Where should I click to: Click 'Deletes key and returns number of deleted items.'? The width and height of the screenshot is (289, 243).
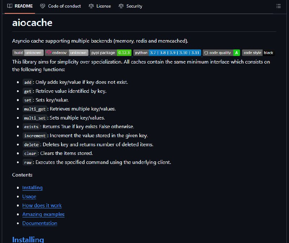tap(98, 144)
